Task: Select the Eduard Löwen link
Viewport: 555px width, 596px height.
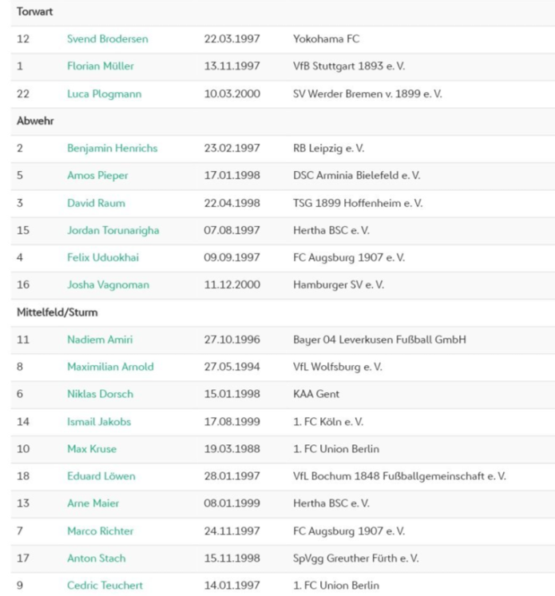Action: coord(101,476)
